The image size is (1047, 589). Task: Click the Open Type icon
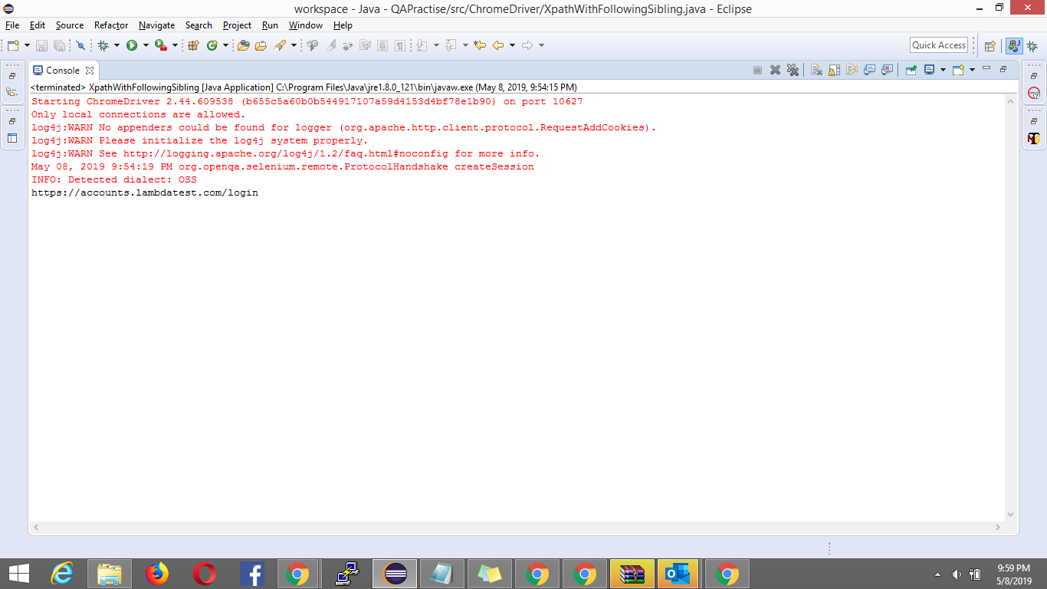pyautogui.click(x=244, y=45)
